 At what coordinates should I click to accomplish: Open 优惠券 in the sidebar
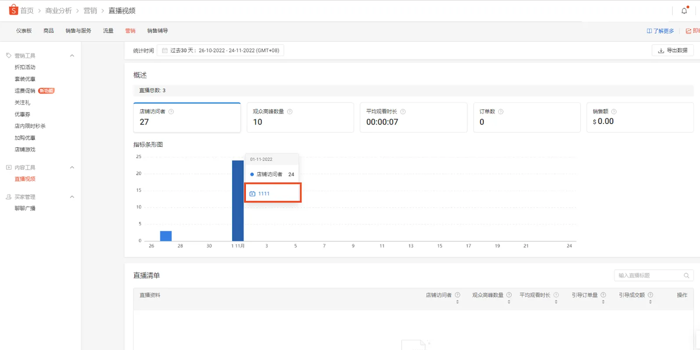tap(22, 114)
